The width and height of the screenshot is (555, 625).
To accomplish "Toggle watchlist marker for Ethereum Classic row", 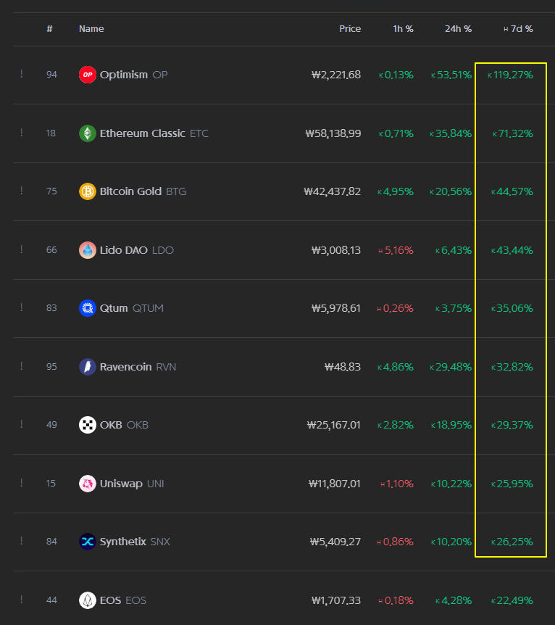I will 22,133.
